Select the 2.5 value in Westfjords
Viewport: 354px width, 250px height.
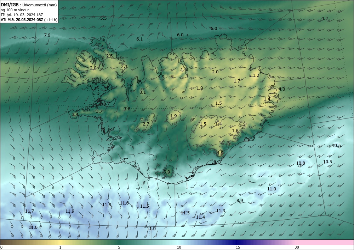click(109, 56)
